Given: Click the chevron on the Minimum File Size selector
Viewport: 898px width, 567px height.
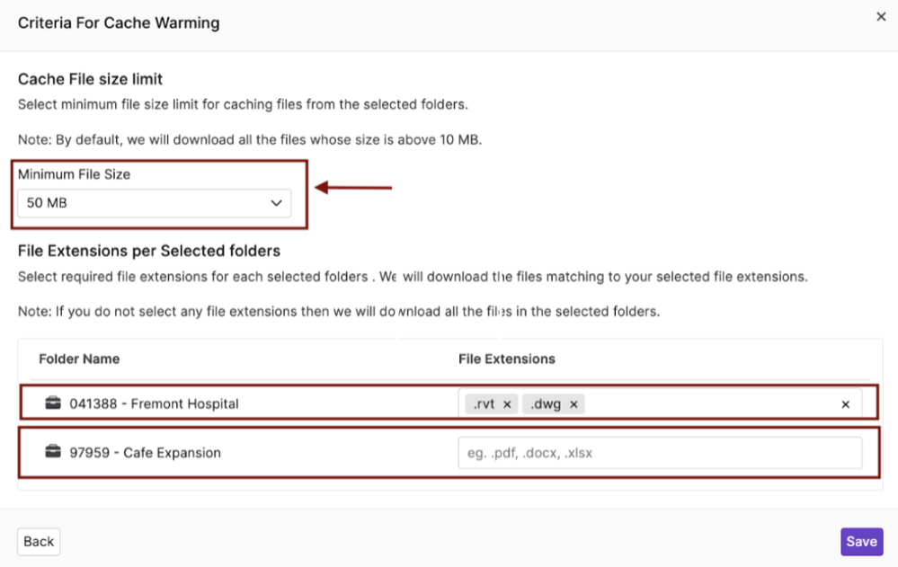Looking at the screenshot, I should 276,203.
